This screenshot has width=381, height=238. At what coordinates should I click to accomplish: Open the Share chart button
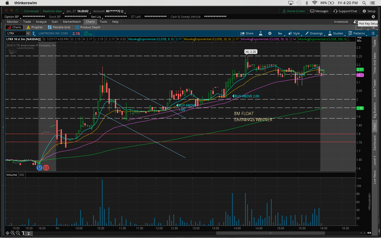[x=247, y=33]
